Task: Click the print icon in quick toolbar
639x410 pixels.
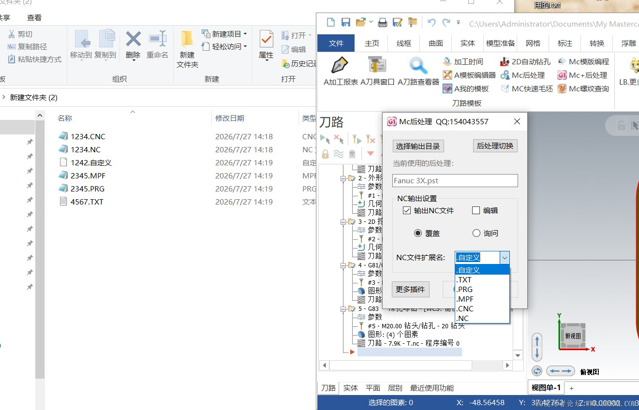Action: [x=383, y=22]
